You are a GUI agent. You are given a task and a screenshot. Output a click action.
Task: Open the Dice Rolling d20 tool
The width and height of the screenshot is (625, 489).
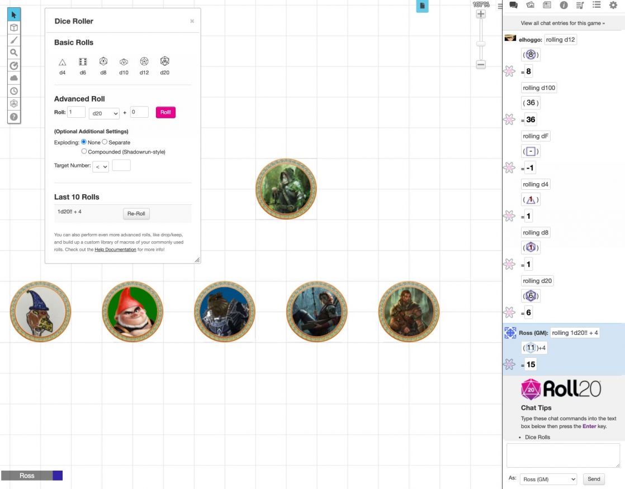pyautogui.click(x=14, y=103)
